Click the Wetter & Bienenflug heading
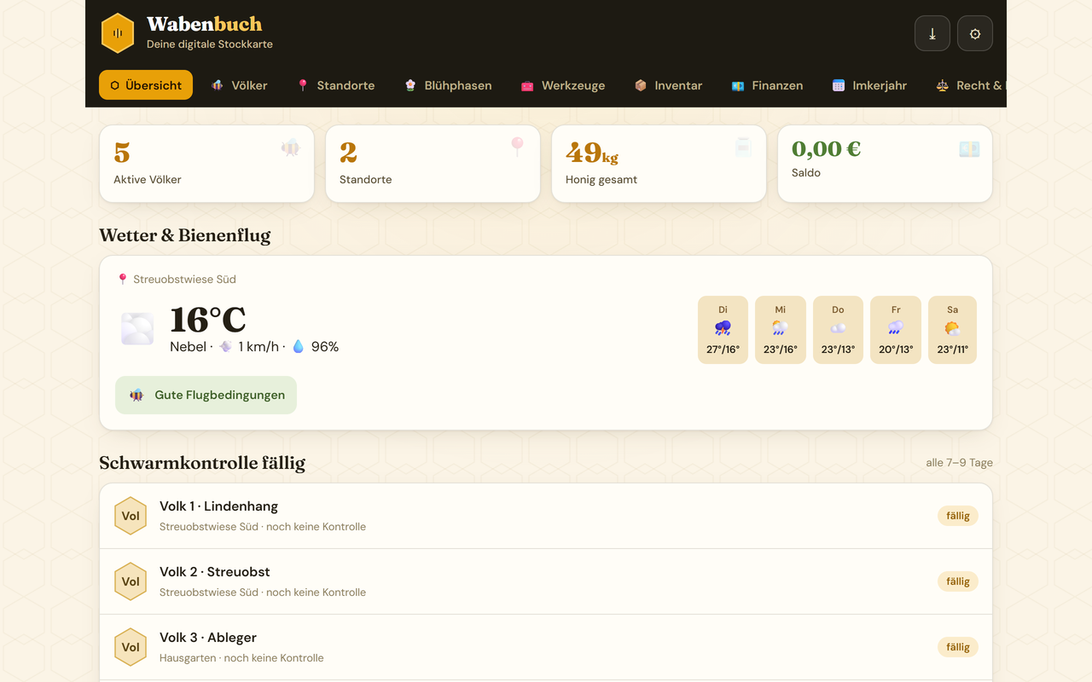1092x682 pixels. (185, 235)
